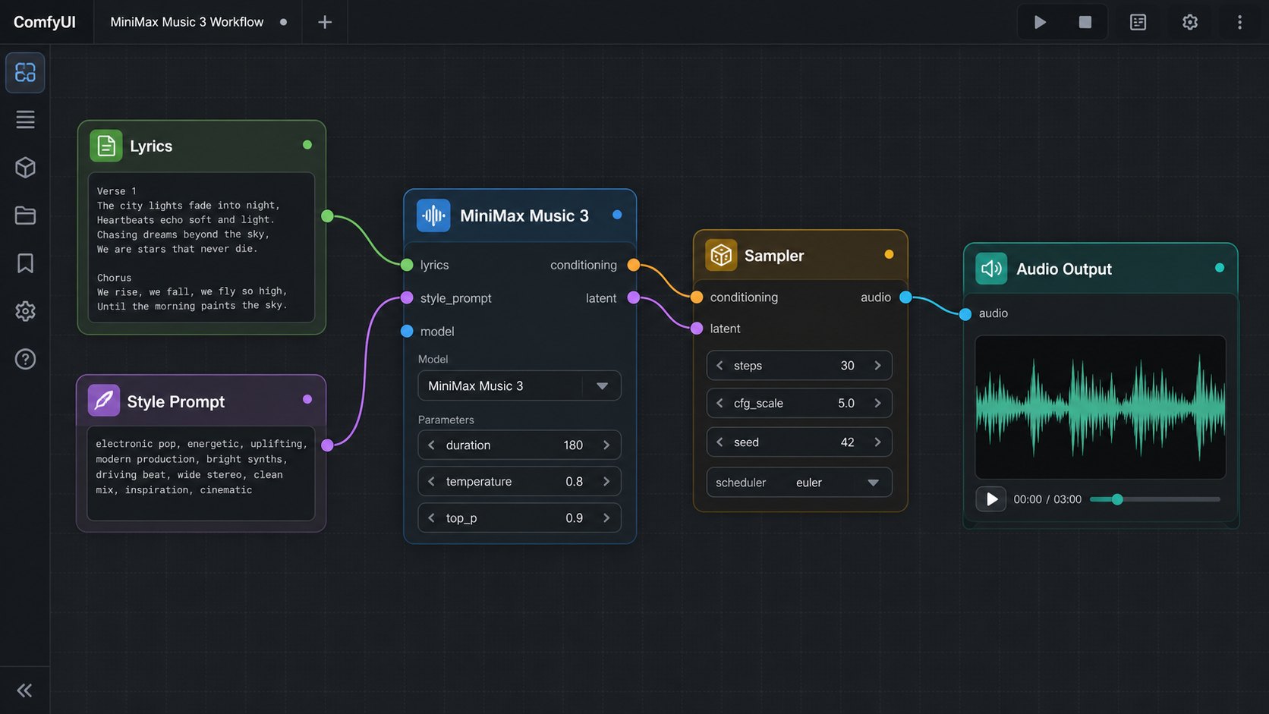Screen dimensions: 1269x714
Task: Increase the steps value with right arrow
Action: 878,366
